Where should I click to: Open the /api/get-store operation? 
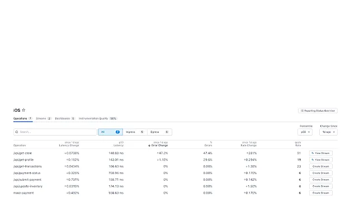[x=22, y=153]
